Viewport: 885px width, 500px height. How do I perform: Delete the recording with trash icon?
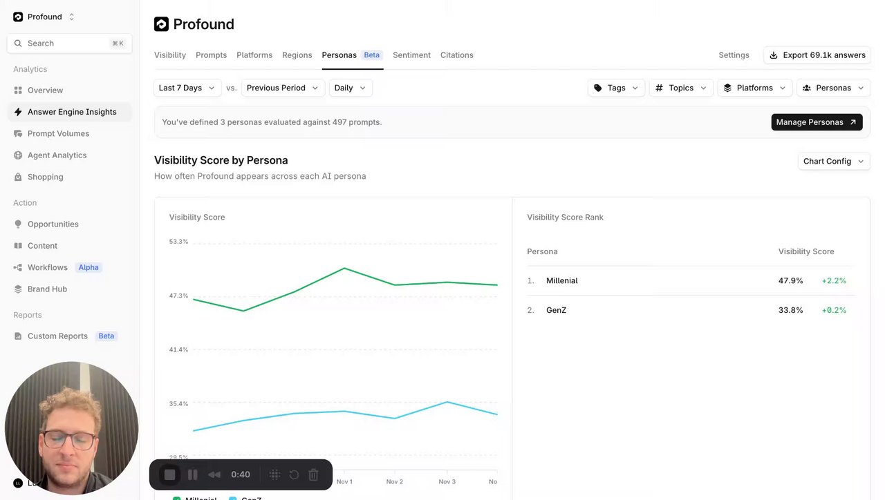(x=313, y=474)
